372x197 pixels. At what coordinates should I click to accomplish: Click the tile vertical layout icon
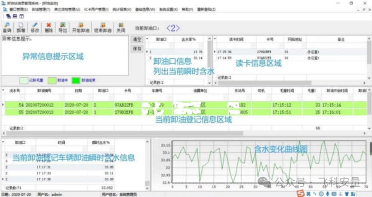[22, 16]
